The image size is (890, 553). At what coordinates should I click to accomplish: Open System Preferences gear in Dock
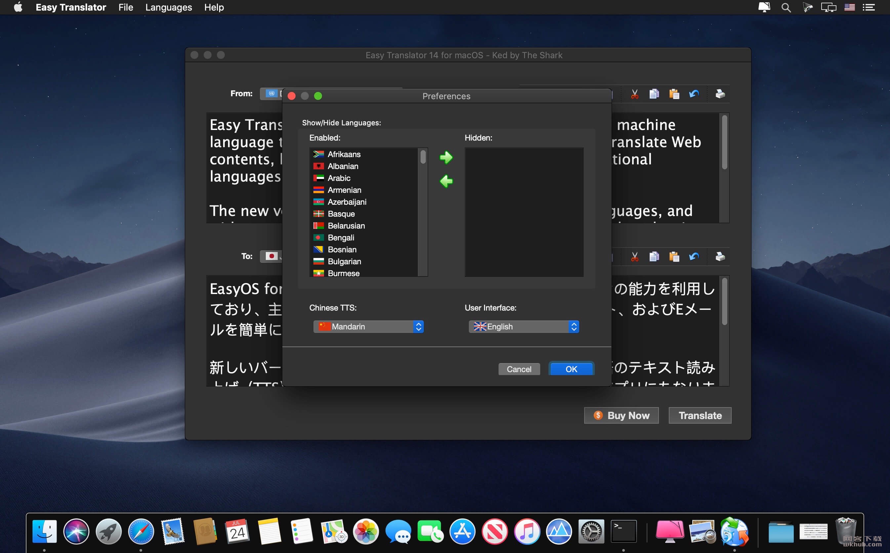click(591, 532)
